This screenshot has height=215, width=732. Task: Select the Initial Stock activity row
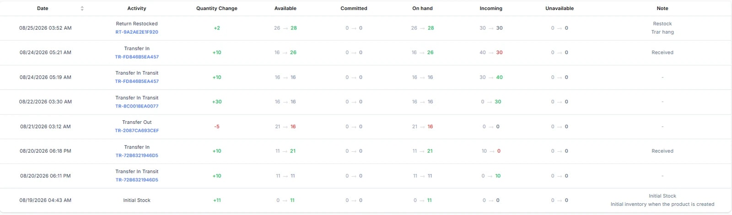tap(366, 200)
